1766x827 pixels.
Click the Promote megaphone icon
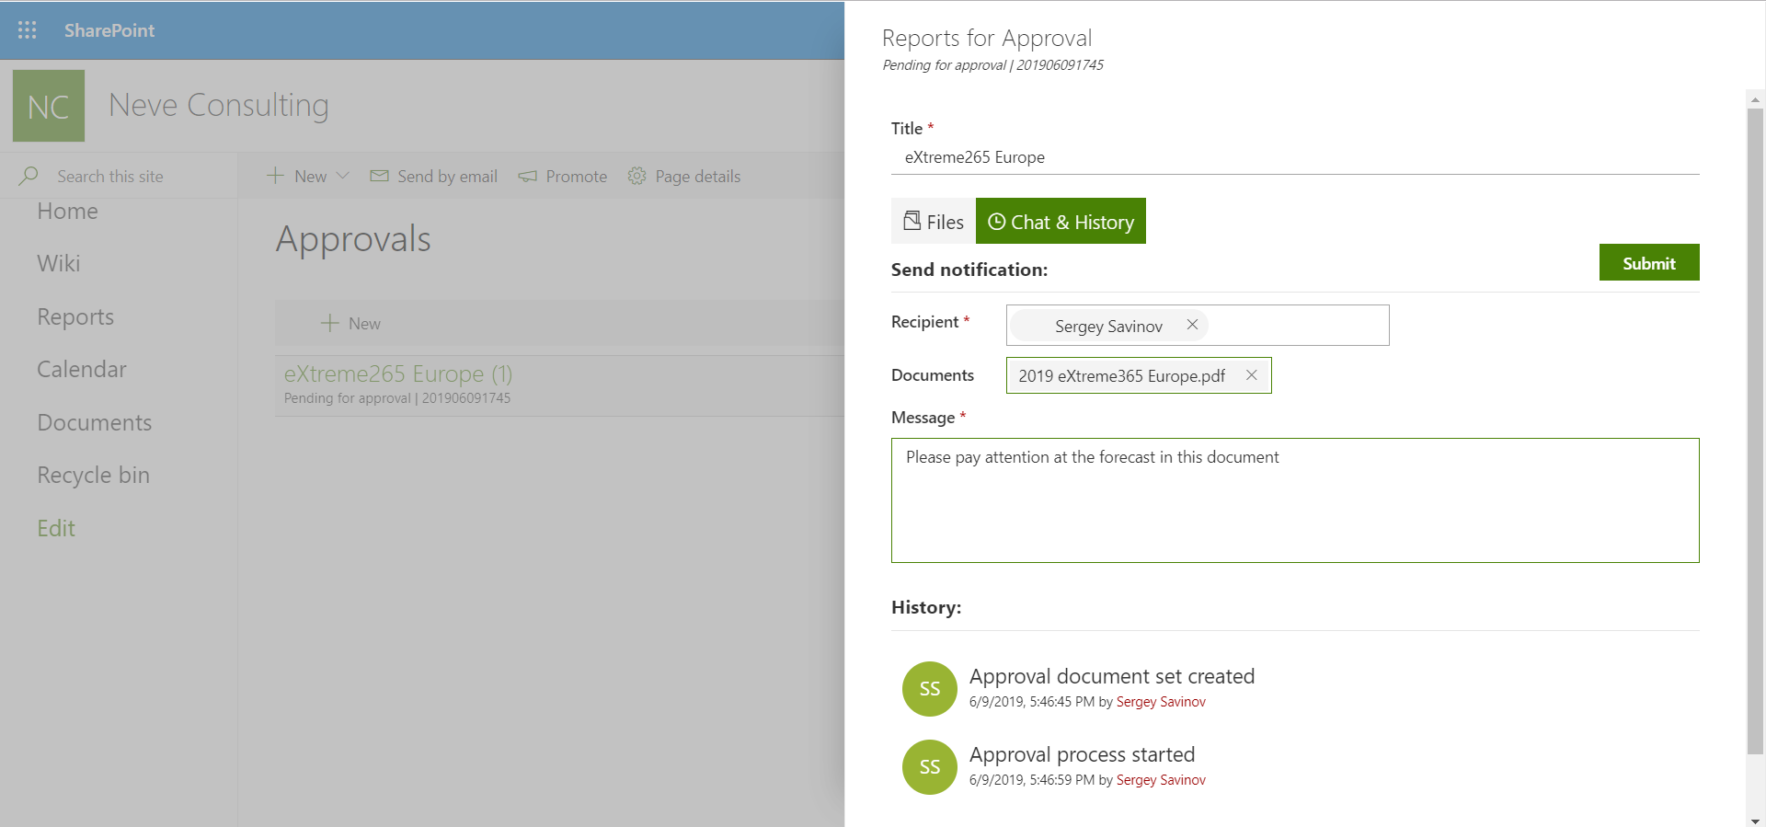pyautogui.click(x=527, y=176)
